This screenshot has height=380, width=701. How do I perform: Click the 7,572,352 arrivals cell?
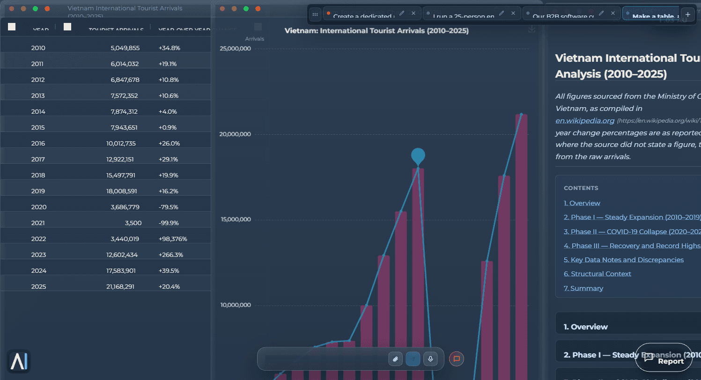[124, 95]
